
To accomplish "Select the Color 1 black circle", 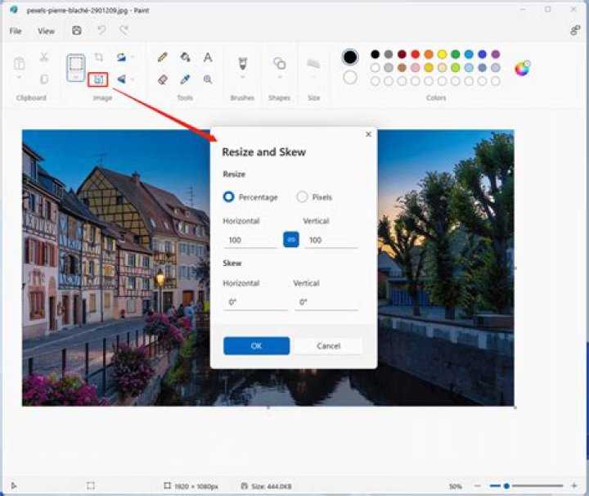I will 350,57.
